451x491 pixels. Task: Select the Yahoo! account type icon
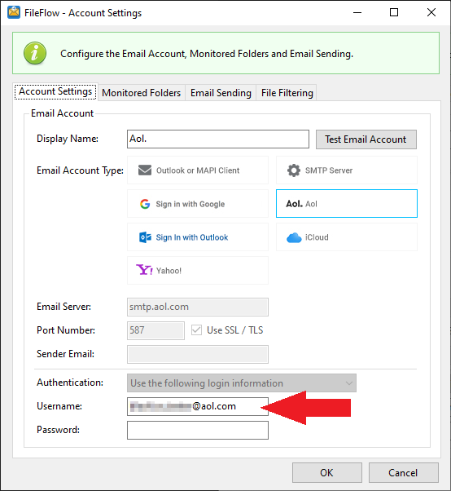point(144,270)
